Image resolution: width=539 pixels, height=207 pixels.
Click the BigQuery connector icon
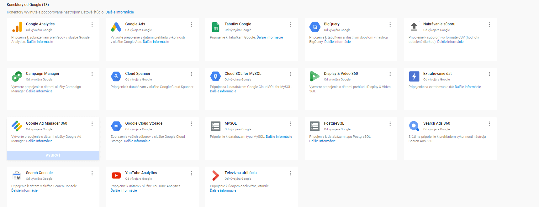[x=315, y=27]
